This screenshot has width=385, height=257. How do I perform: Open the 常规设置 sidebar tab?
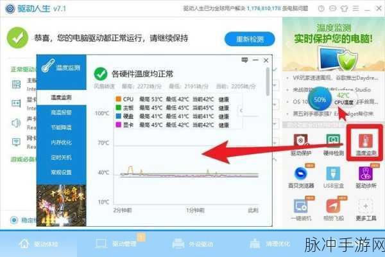(62, 172)
